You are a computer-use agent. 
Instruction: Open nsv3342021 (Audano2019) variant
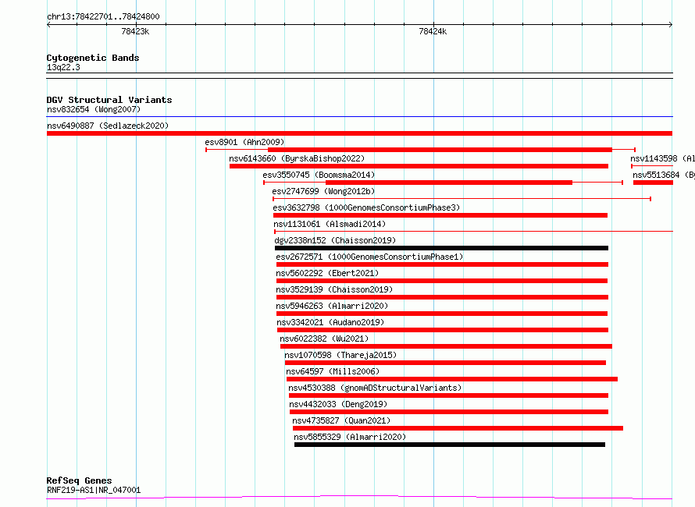click(330, 322)
